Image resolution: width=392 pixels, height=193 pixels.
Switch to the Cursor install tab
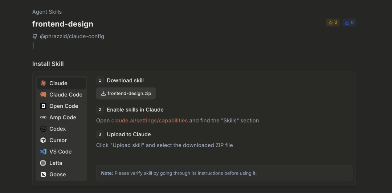(x=58, y=140)
